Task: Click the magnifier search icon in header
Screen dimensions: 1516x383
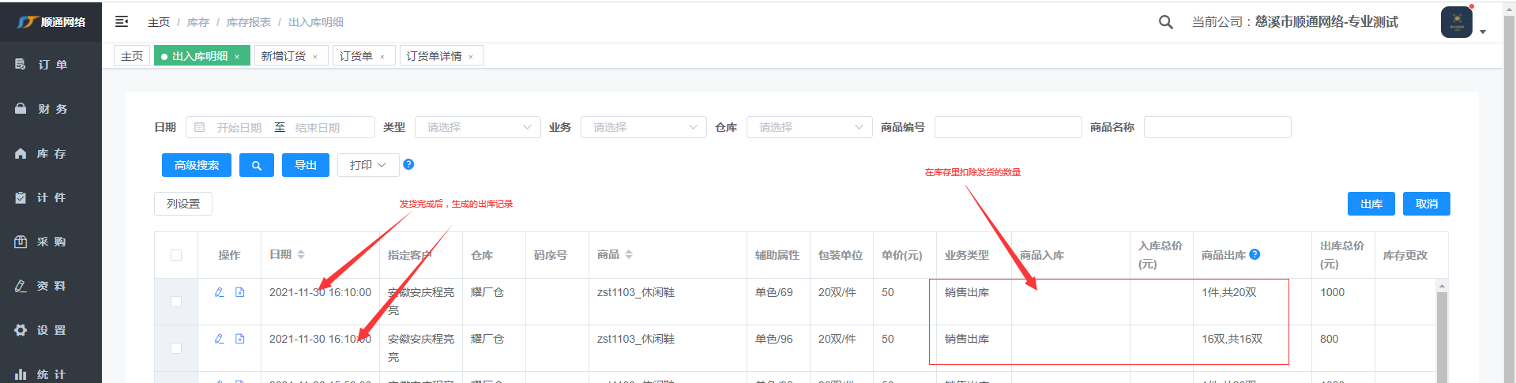Action: pos(1165,22)
